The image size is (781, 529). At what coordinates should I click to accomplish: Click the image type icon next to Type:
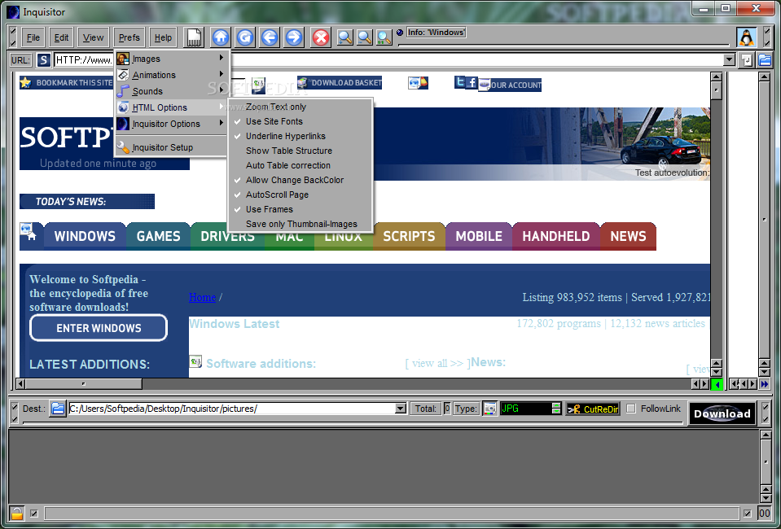489,409
